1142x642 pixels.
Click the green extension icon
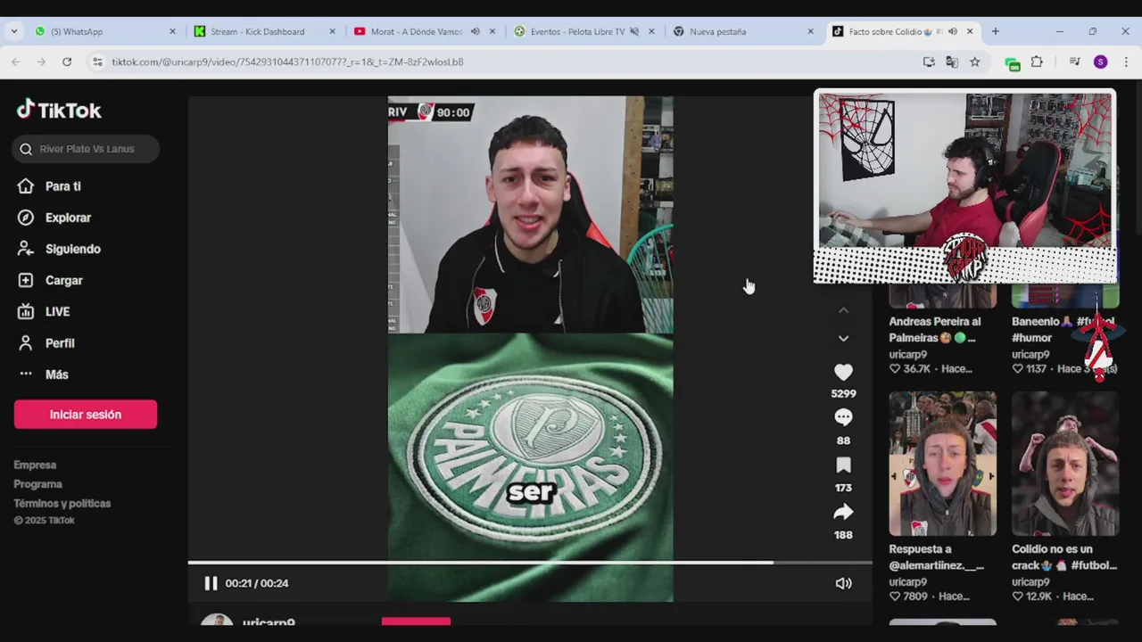(1012, 62)
